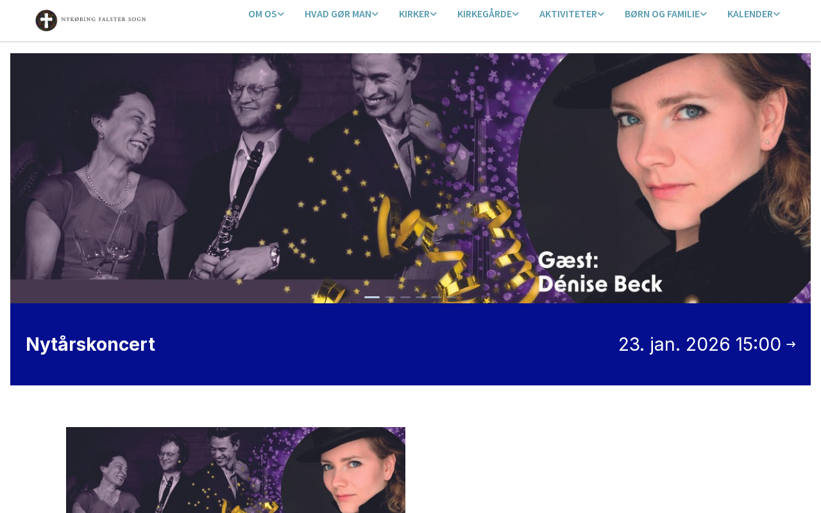This screenshot has height=513, width=821.
Task: Switch to the fourth carousel slide indicator
Action: click(421, 297)
